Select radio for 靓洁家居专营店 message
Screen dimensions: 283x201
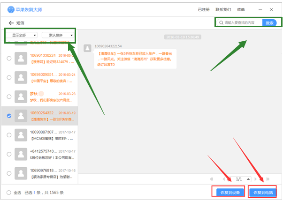pyautogui.click(x=9, y=173)
